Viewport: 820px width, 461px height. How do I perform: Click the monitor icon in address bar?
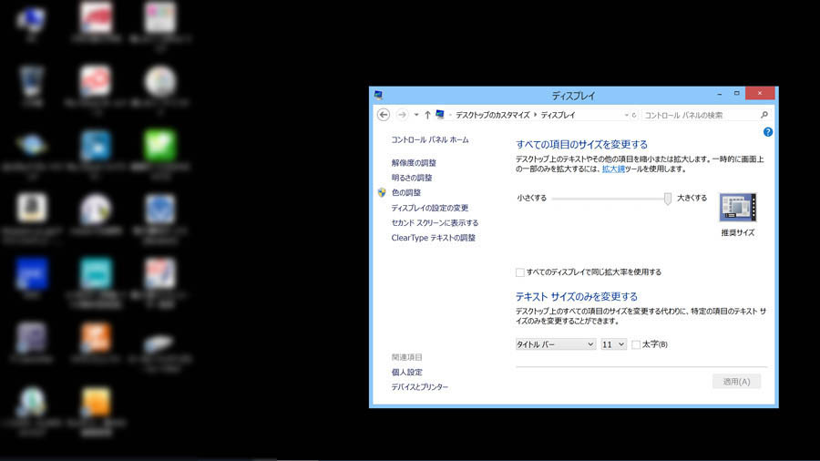[441, 115]
